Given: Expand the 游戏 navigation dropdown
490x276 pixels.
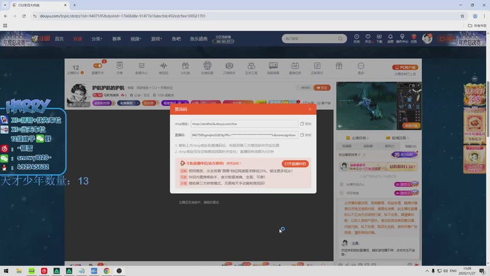Looking at the screenshot, I should (157, 39).
